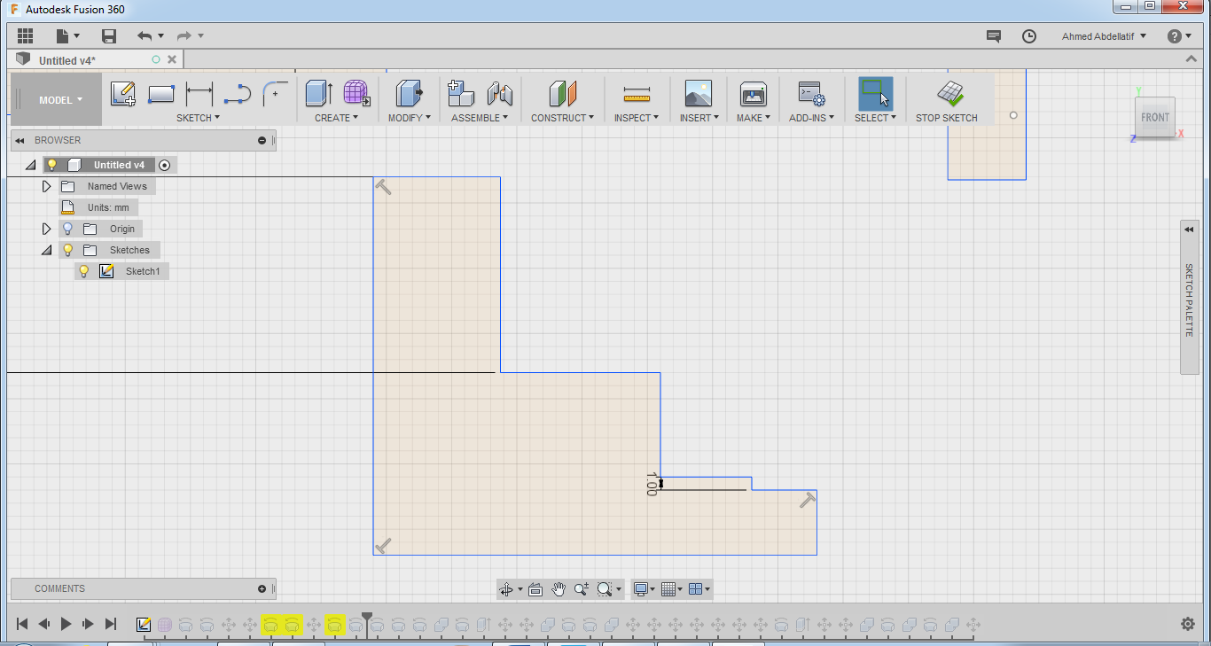Select the Pan hand tool
The width and height of the screenshot is (1211, 646).
click(x=559, y=588)
